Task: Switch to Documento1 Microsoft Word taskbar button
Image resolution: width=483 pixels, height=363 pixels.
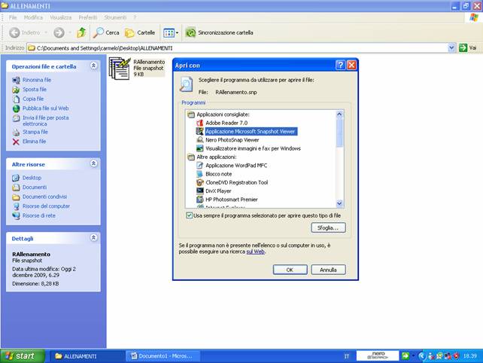Action: tap(163, 356)
